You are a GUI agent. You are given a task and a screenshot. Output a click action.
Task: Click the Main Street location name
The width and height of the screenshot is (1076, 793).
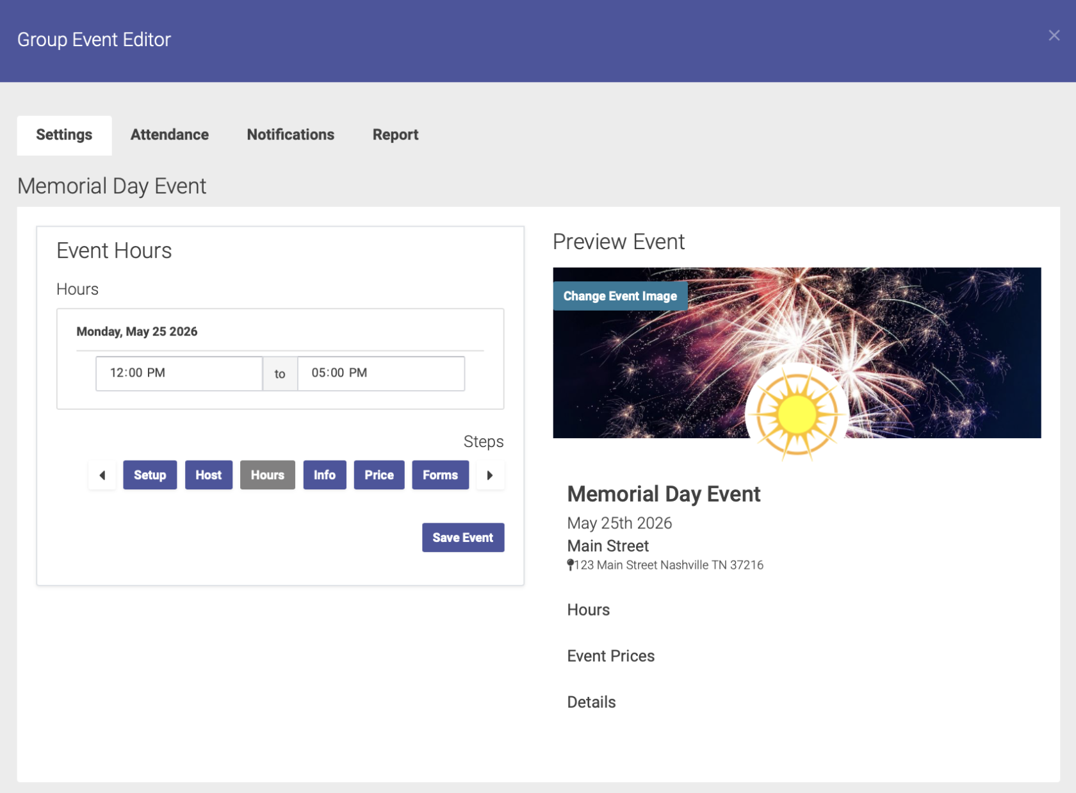click(x=608, y=546)
